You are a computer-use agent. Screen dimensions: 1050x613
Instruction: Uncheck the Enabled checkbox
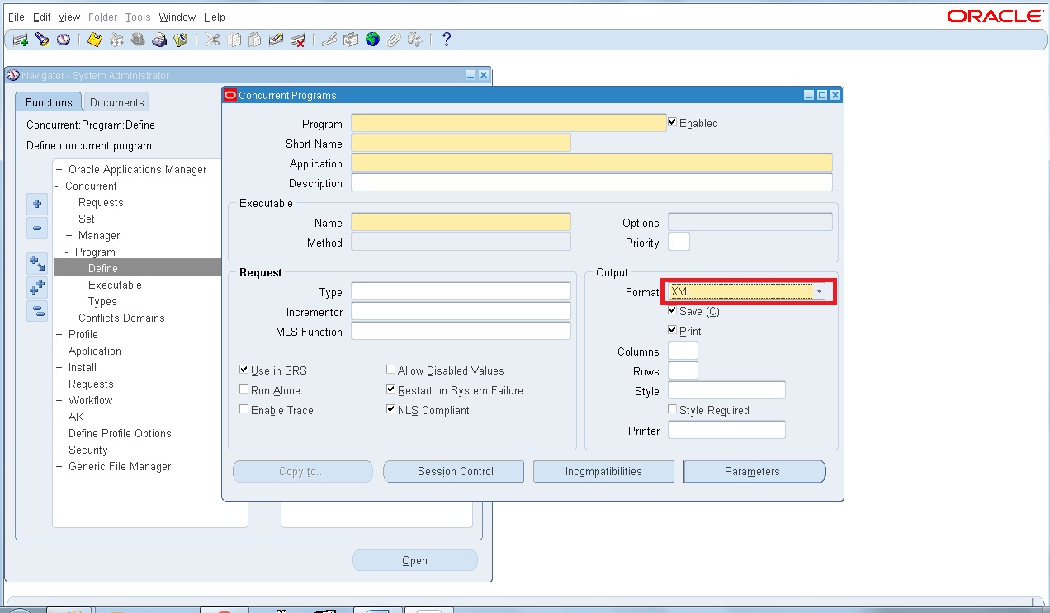tap(673, 122)
